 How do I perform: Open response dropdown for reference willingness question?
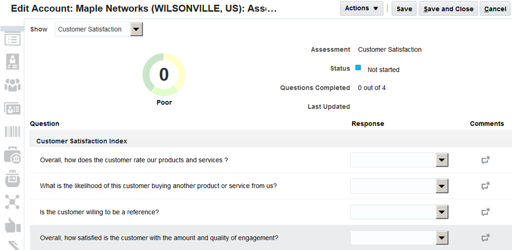[x=442, y=212]
